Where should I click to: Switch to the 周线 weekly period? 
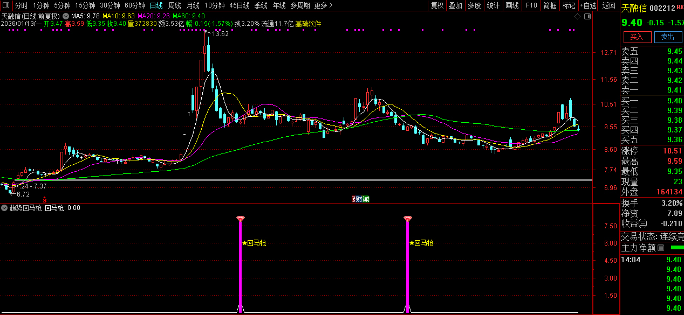tap(175, 5)
